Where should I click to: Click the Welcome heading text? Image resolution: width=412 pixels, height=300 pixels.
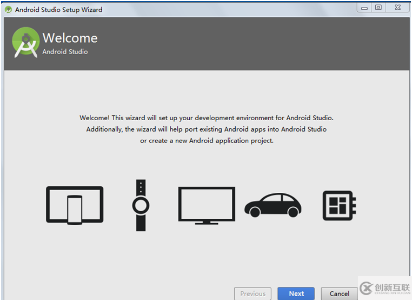tap(70, 38)
